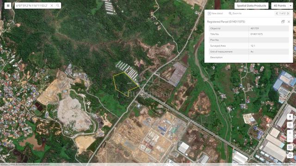This screenshot has height=166, width=296.
Task: Go to previous feature in popup
Action: tap(277, 13)
